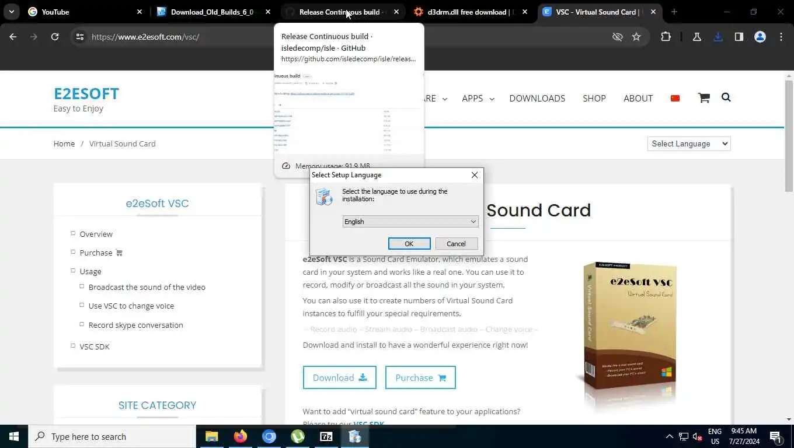Open the clock showing 9:45 AM
The image size is (794, 448).
744,436
